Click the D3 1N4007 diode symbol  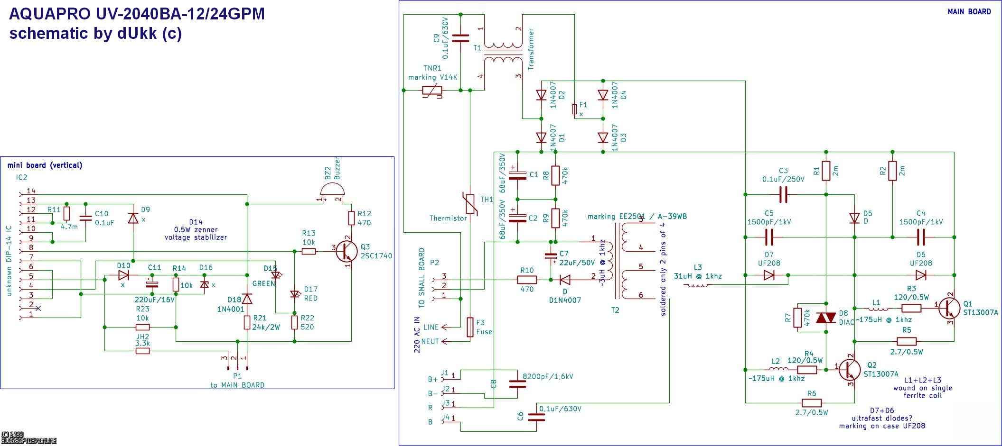coord(603,137)
